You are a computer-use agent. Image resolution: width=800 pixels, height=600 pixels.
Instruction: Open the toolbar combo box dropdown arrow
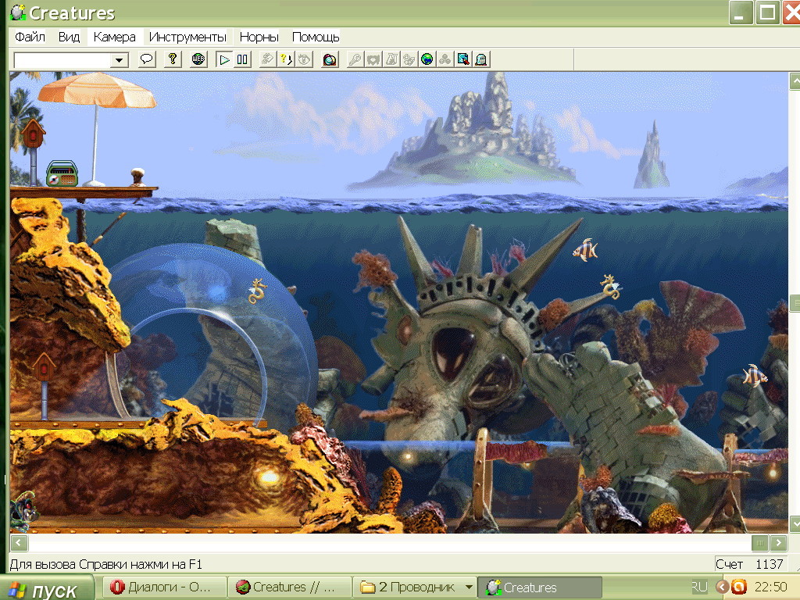(x=120, y=60)
